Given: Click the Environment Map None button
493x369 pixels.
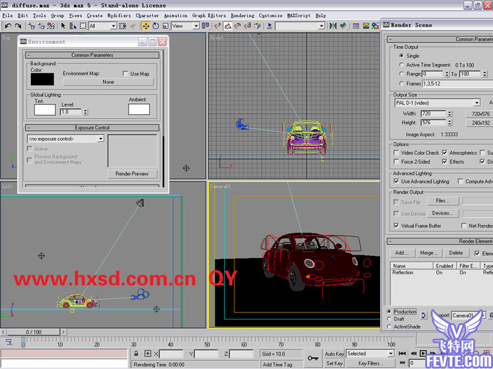Looking at the screenshot, I should [x=108, y=82].
